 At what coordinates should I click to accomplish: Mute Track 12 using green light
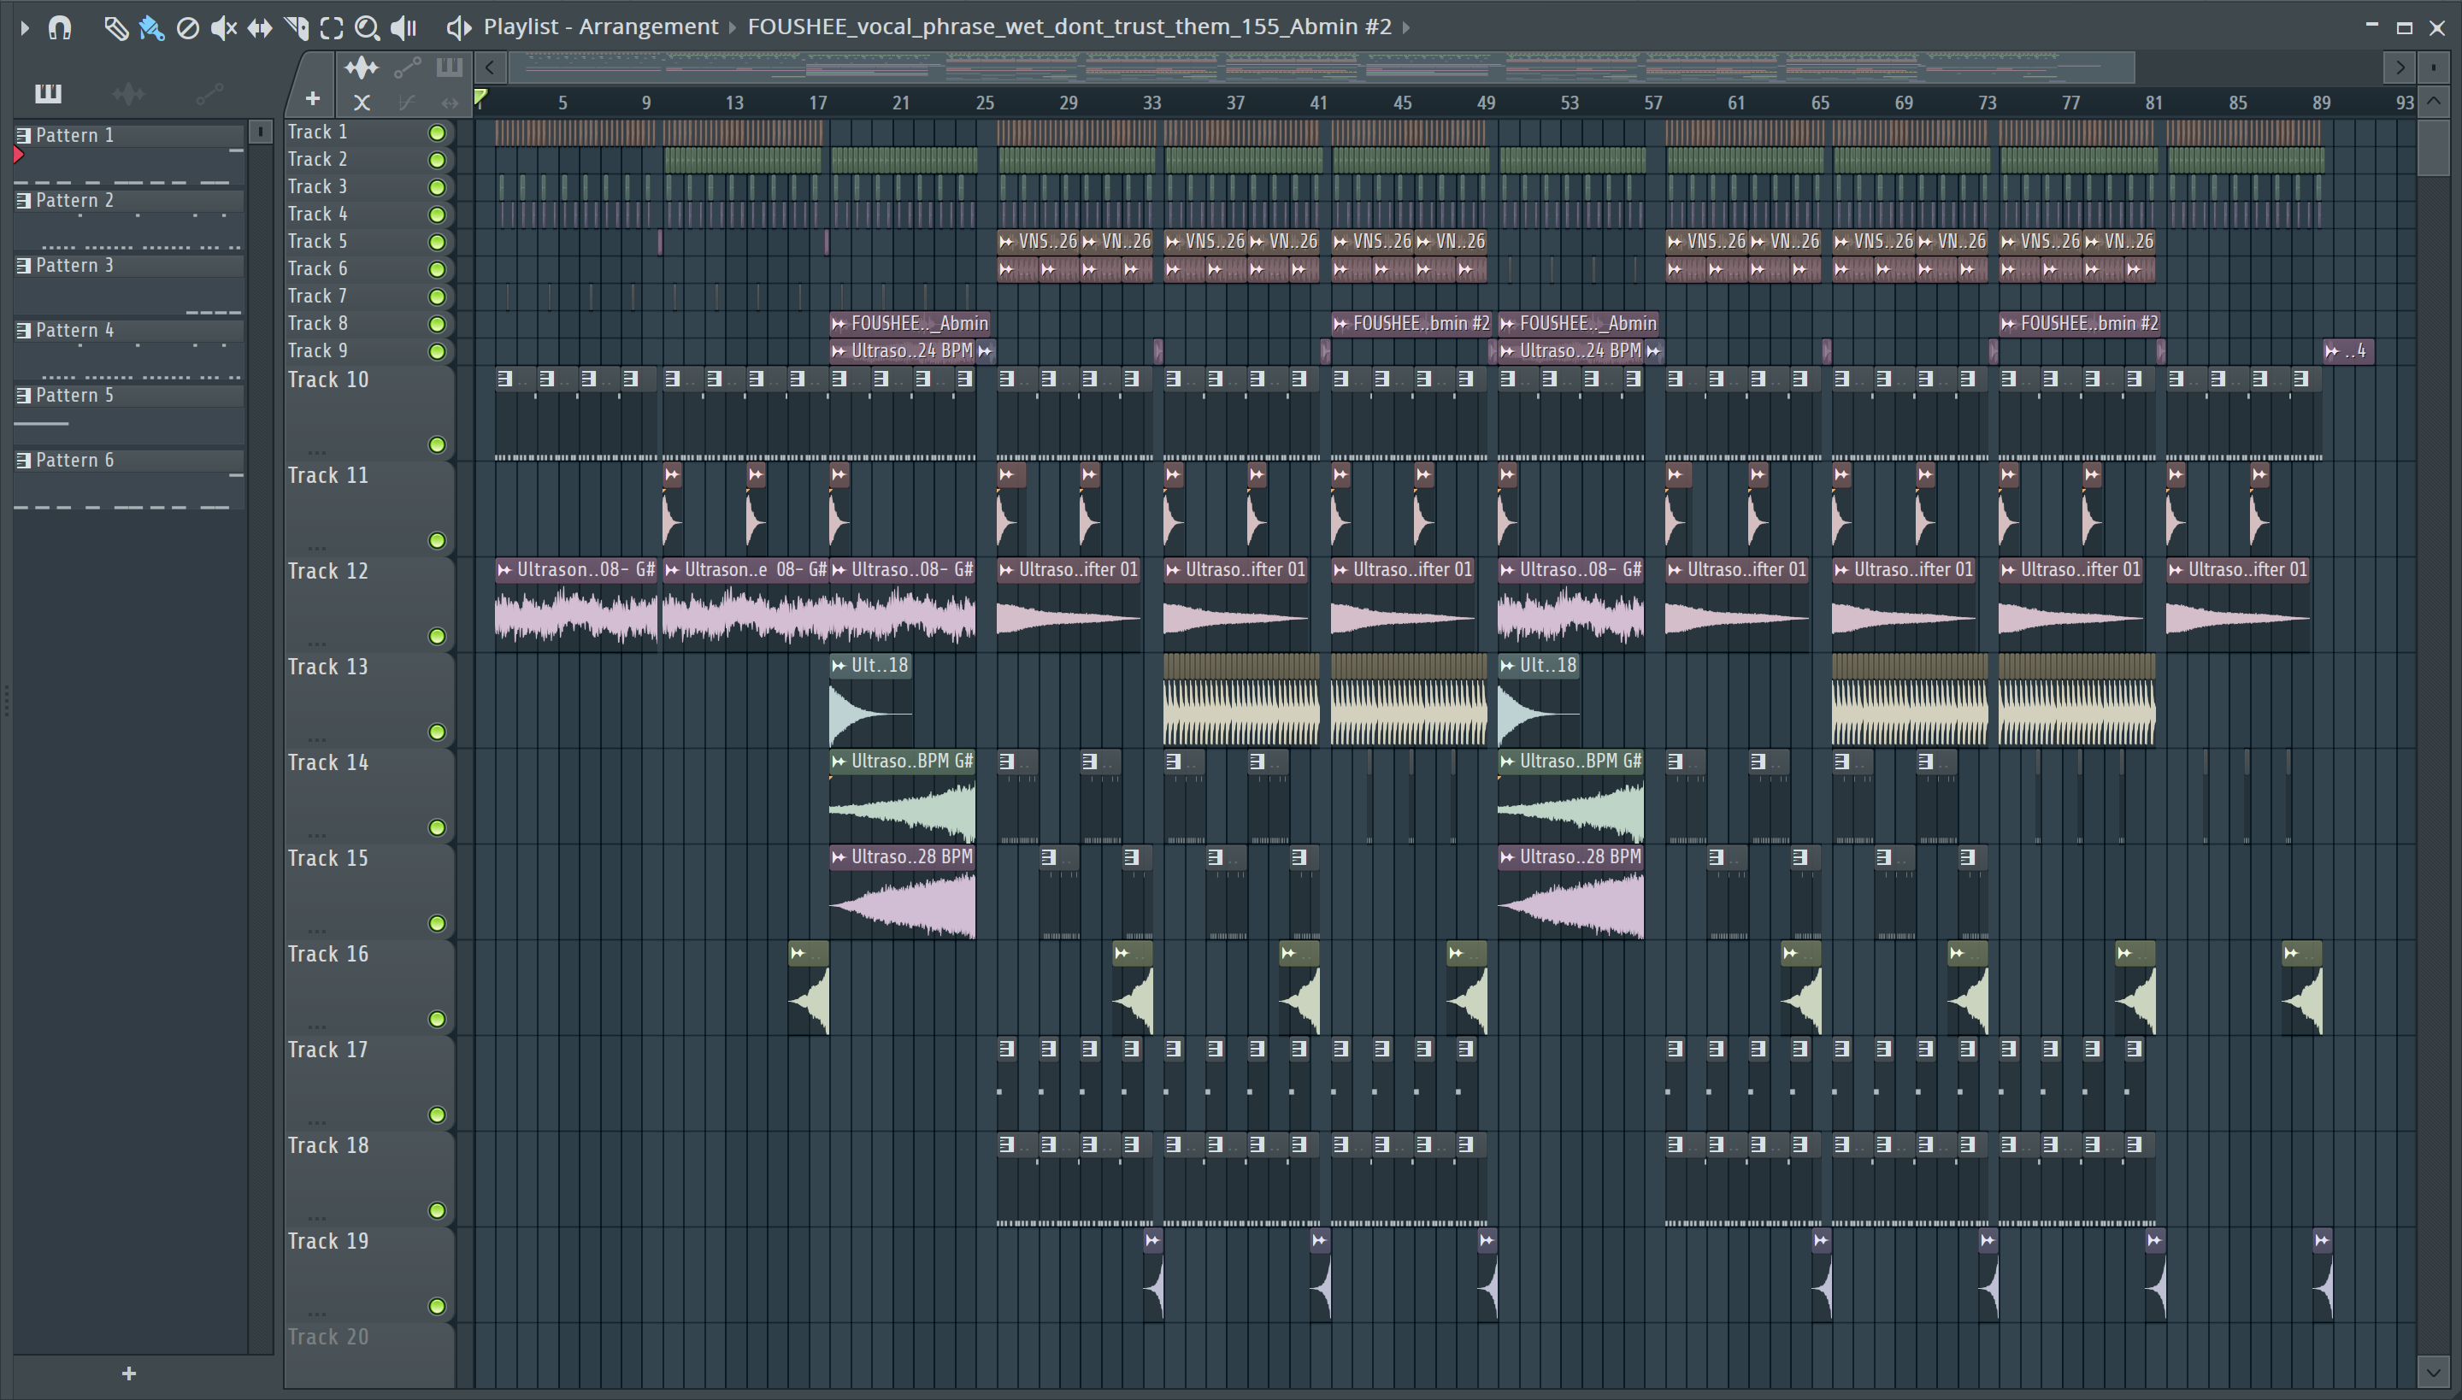click(x=437, y=636)
